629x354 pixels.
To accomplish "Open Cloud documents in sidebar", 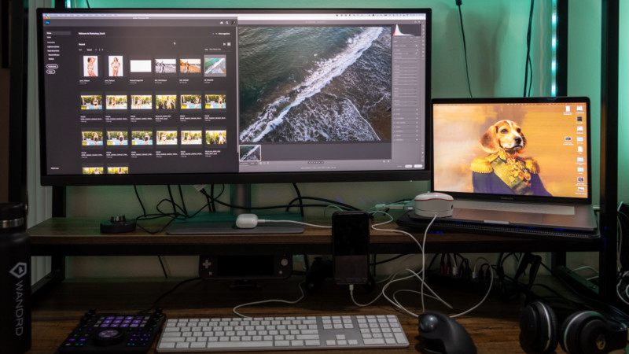I will [53, 51].
